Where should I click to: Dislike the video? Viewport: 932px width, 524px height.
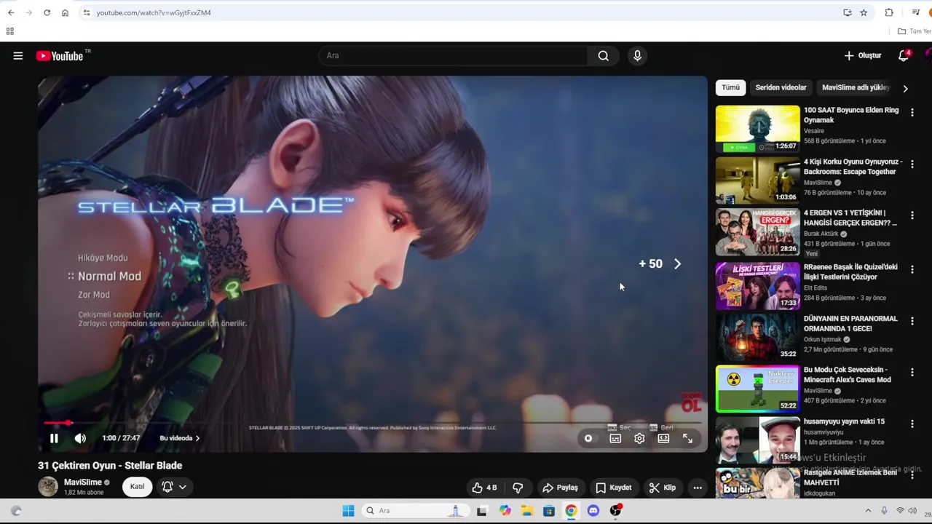518,488
